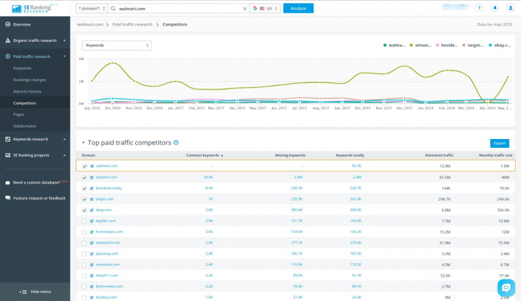
Task: Click the external link icon beside amazon.com
Action: click(x=92, y=177)
